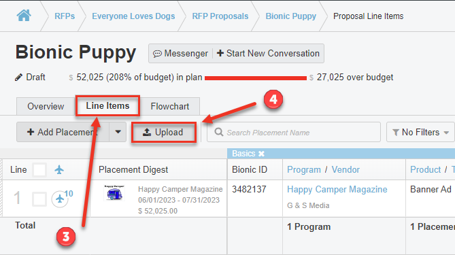Click the Bionic ID column header
This screenshot has width=455, height=255.
250,170
